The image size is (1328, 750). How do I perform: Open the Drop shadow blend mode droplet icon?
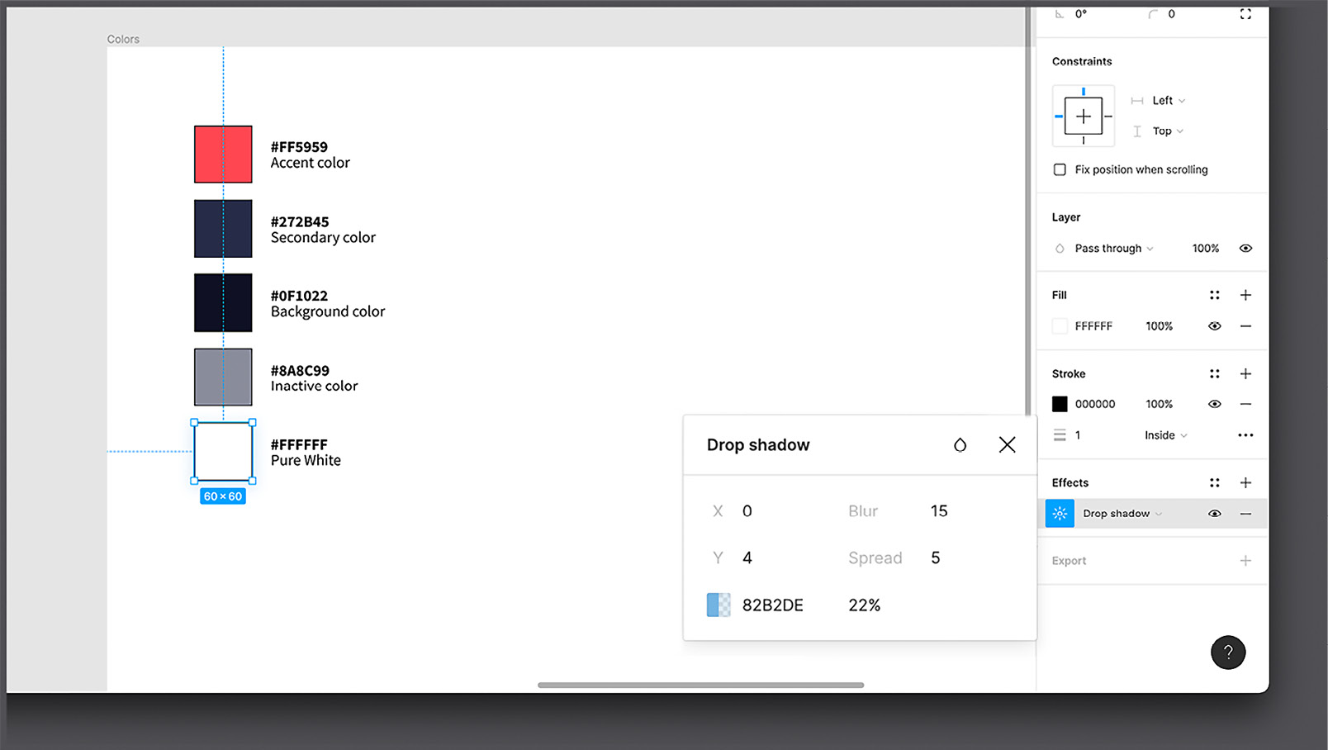point(960,444)
